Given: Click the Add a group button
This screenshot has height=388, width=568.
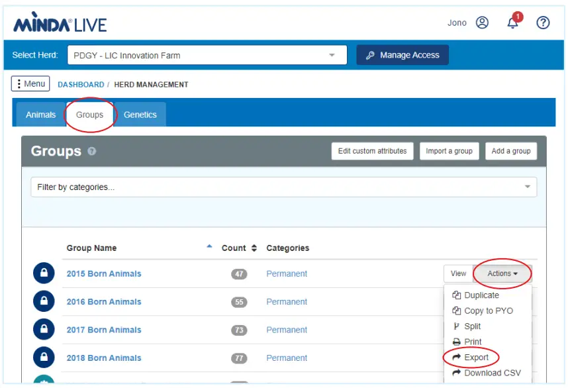Looking at the screenshot, I should point(511,151).
